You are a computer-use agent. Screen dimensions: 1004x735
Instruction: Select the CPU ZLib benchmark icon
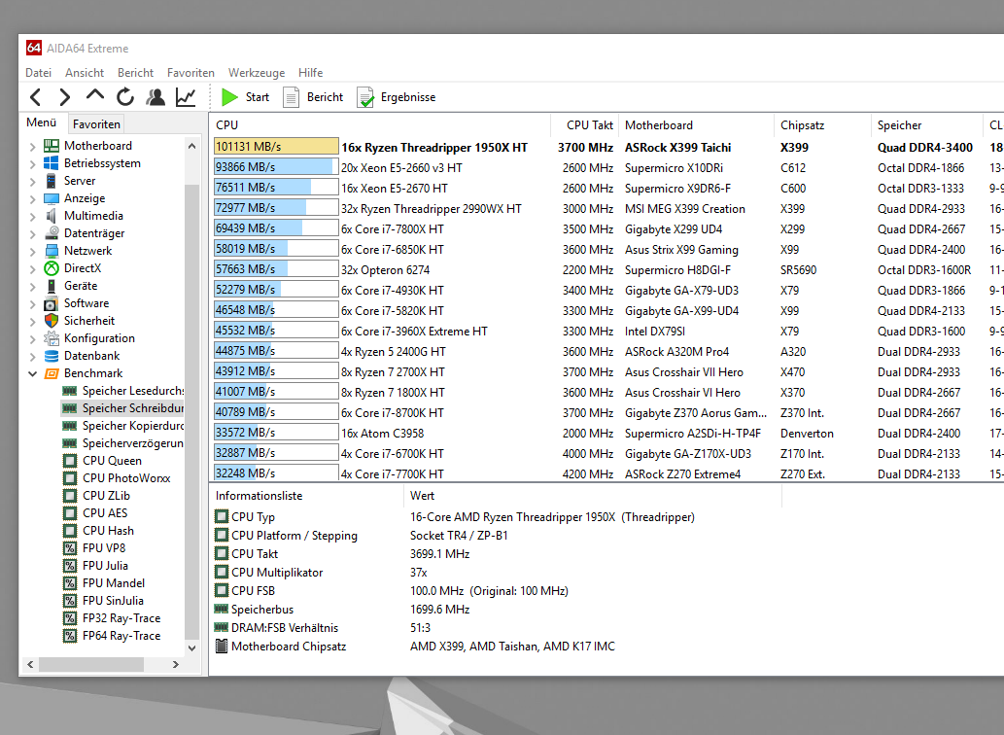70,496
